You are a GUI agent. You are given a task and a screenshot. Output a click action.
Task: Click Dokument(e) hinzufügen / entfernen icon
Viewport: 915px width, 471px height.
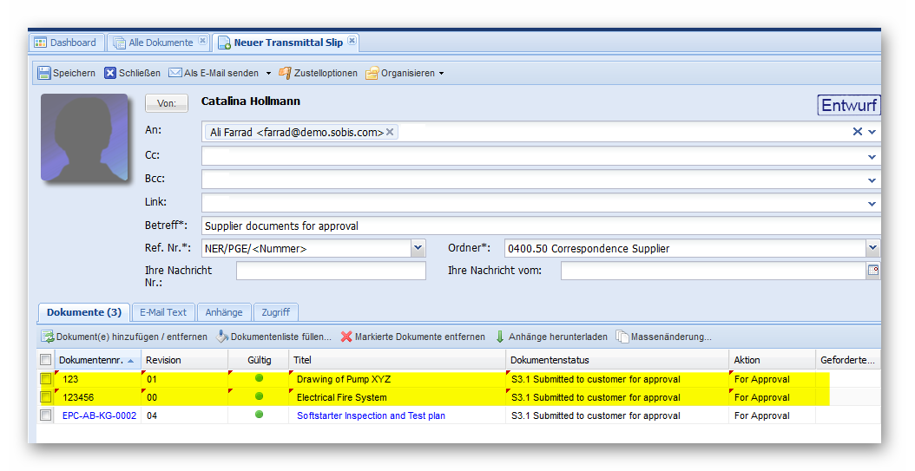(x=49, y=337)
